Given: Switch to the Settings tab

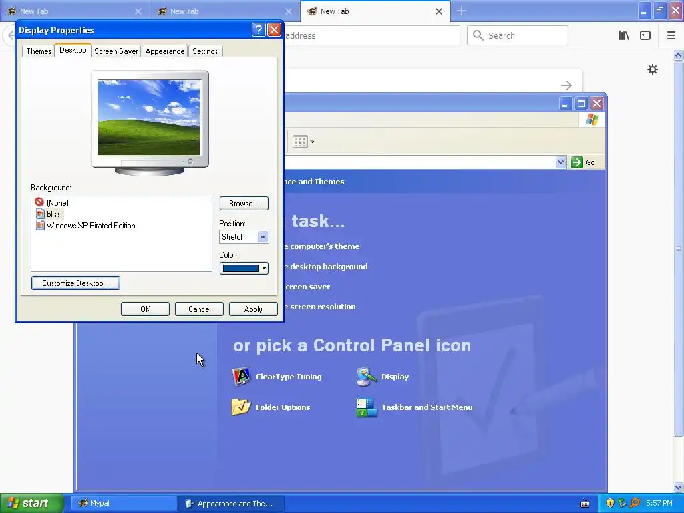Looking at the screenshot, I should 205,51.
